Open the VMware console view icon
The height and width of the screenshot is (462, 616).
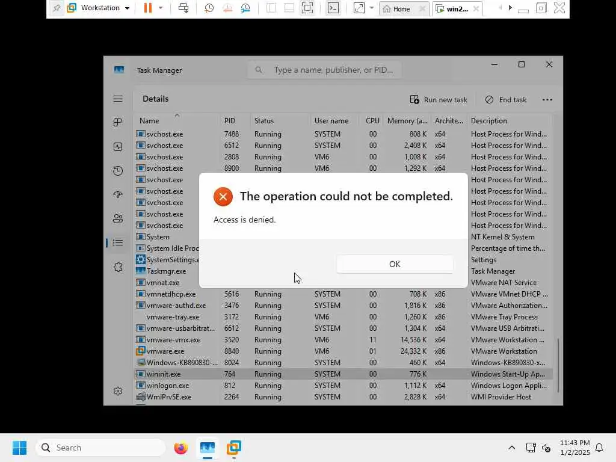point(333,8)
